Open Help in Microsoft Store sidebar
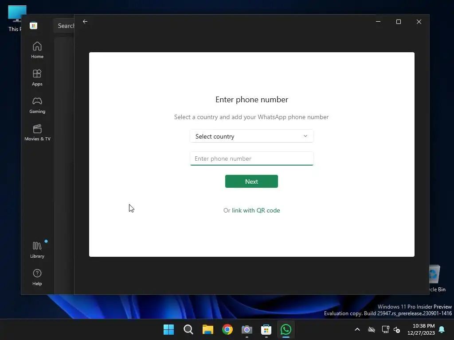 click(x=37, y=277)
